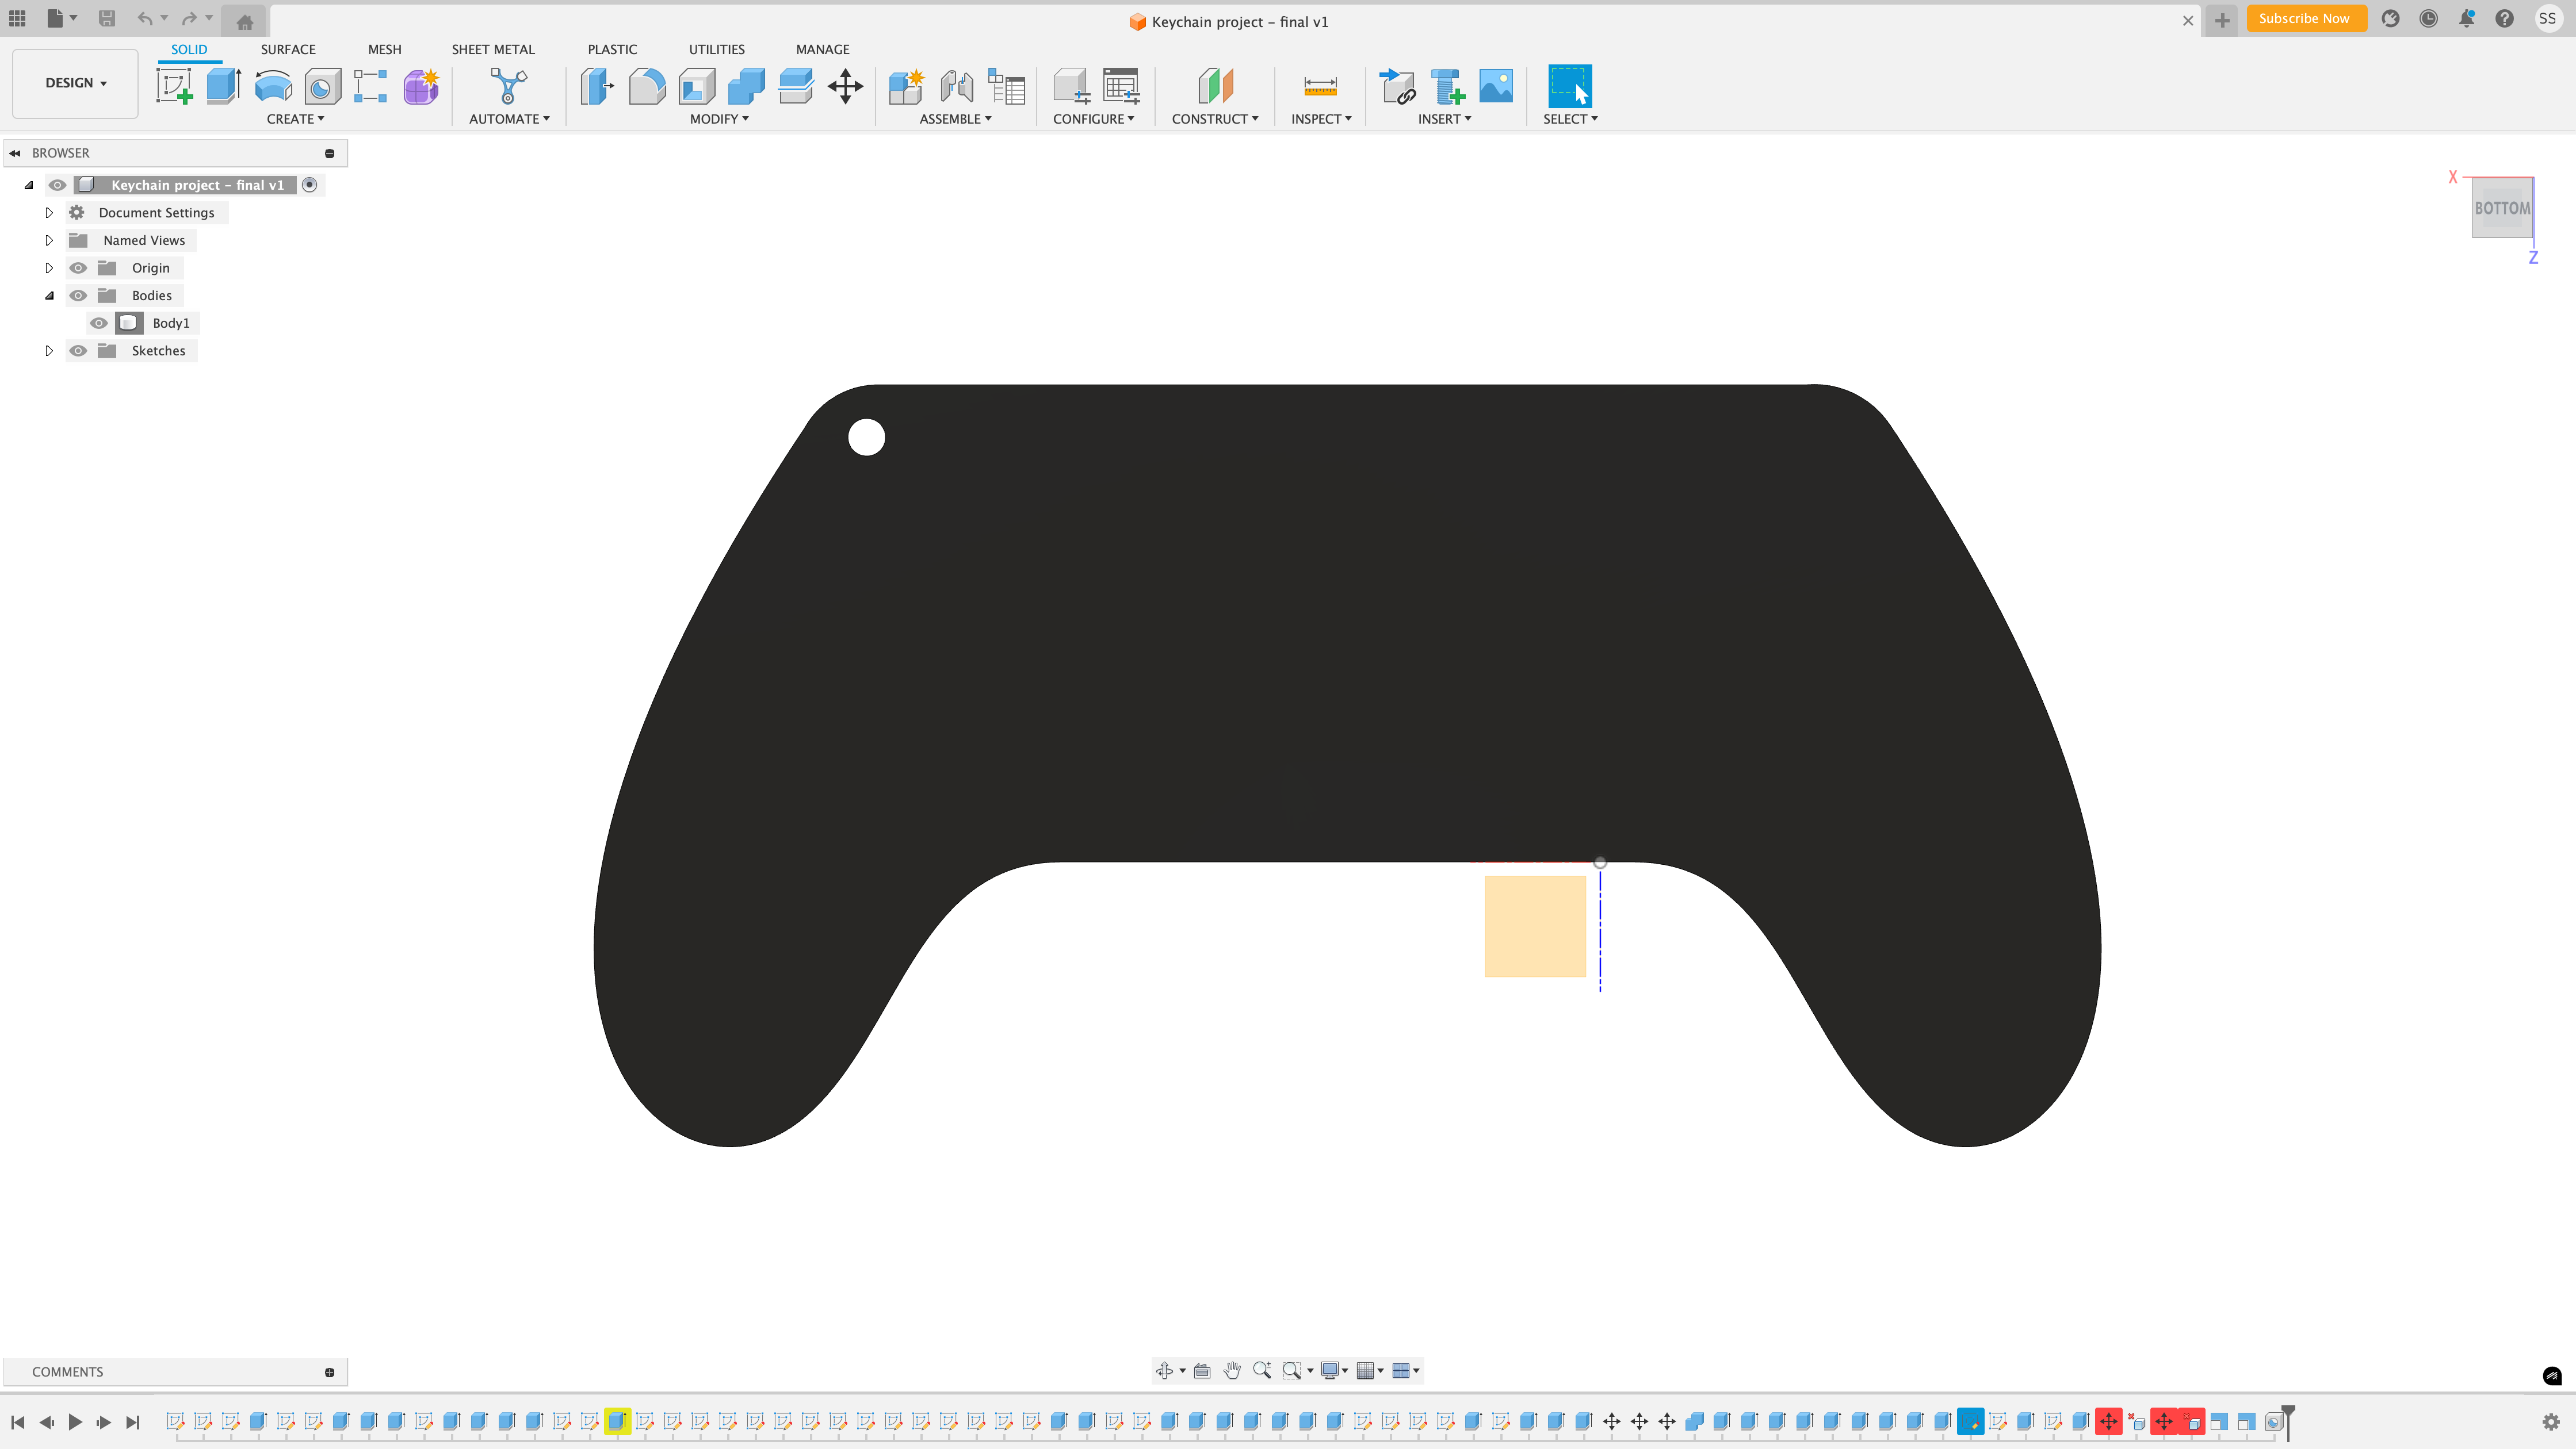Switch to the SURFACE tab
The height and width of the screenshot is (1449, 2576).
[288, 49]
